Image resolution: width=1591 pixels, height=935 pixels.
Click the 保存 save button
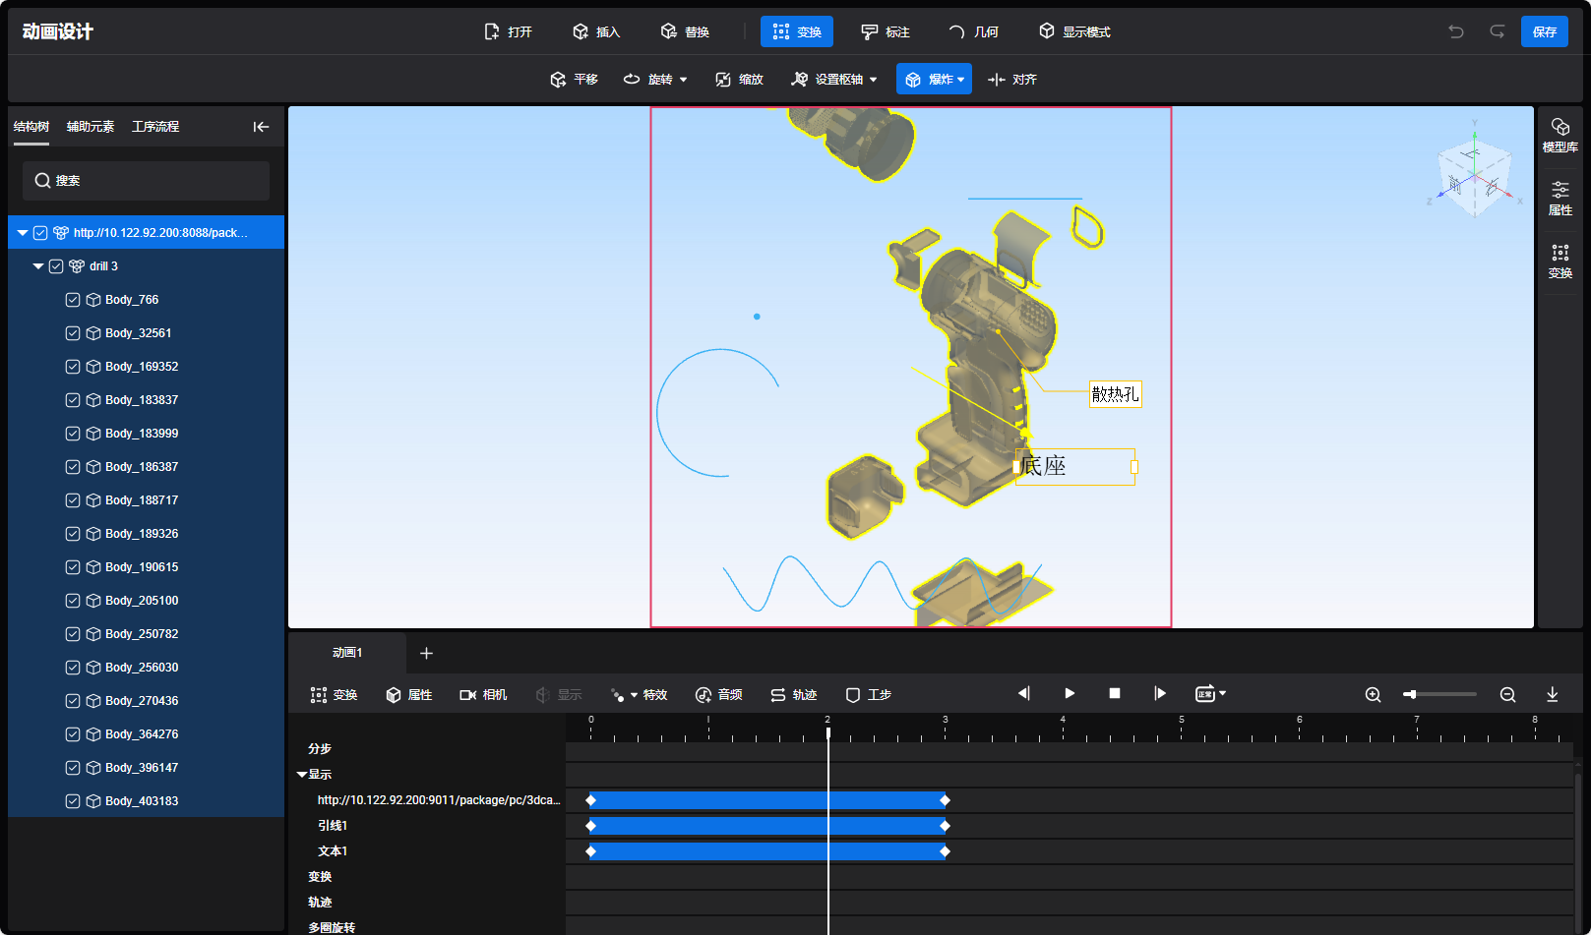click(1544, 31)
